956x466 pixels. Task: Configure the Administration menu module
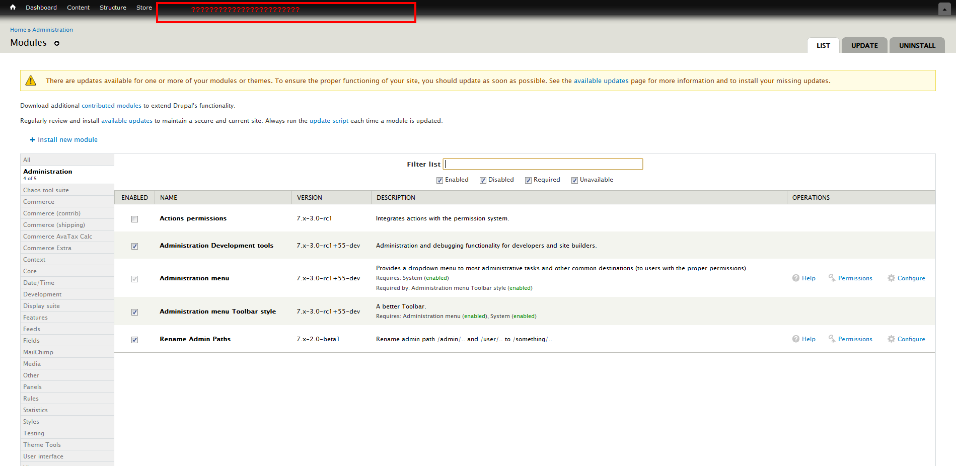point(906,278)
